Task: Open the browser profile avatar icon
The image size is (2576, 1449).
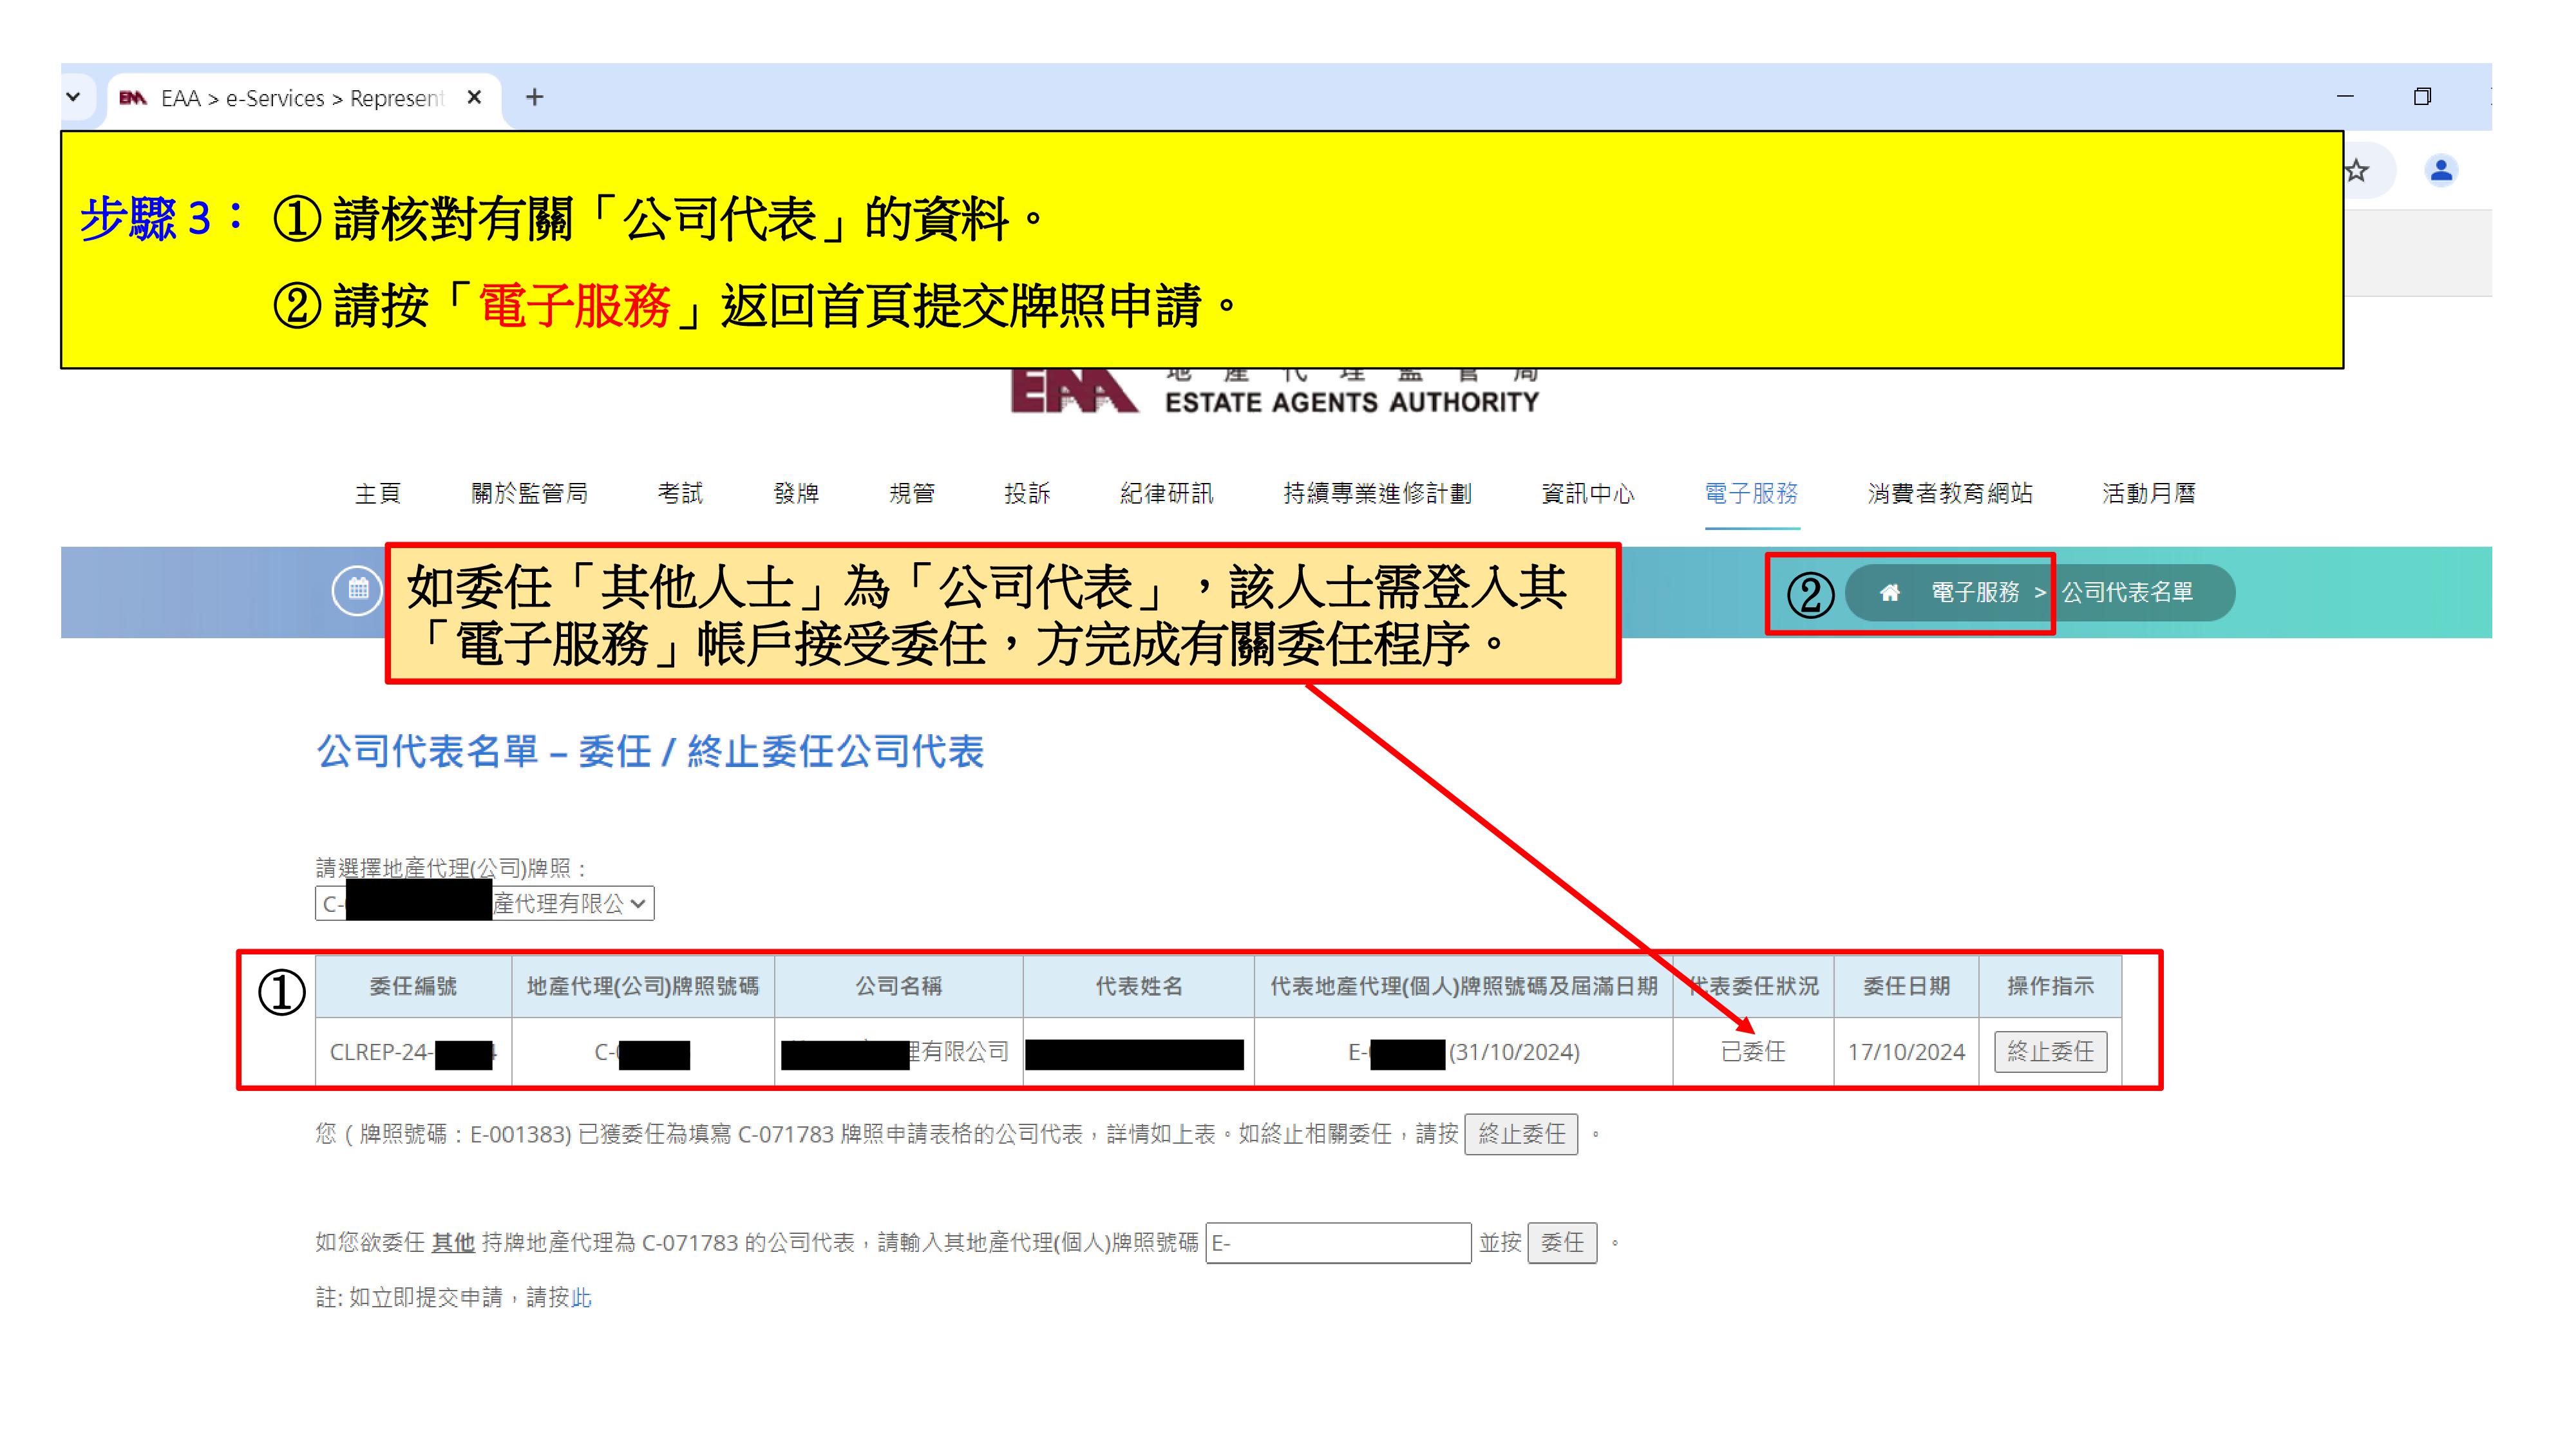Action: point(2441,171)
